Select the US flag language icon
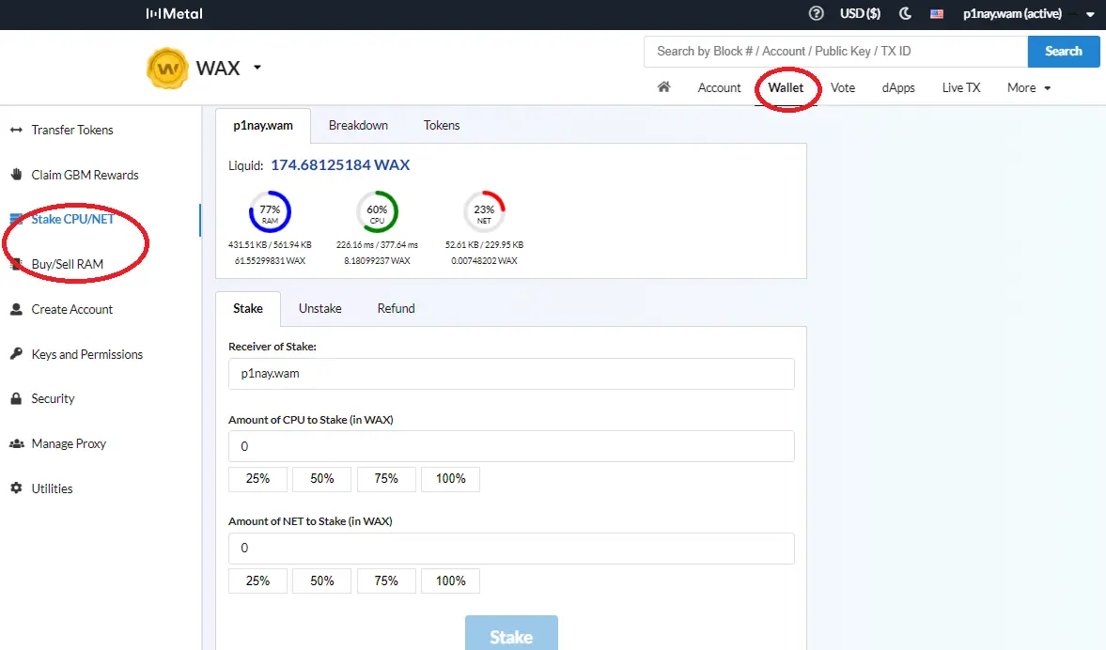 [x=937, y=13]
